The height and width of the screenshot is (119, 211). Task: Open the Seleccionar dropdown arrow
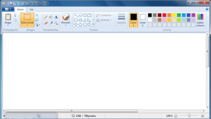(x=27, y=25)
